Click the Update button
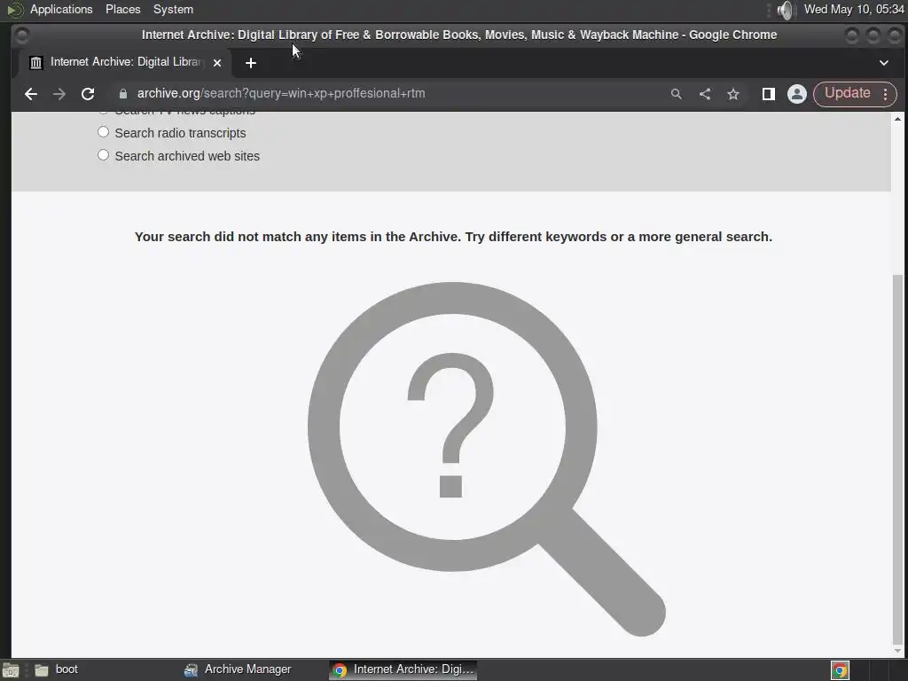The width and height of the screenshot is (908, 681). coord(847,94)
